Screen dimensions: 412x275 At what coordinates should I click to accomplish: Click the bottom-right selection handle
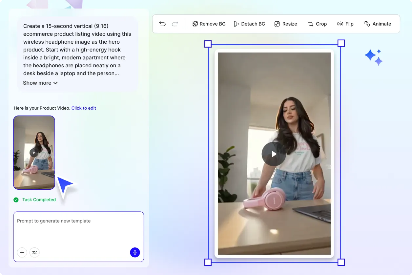pyautogui.click(x=341, y=262)
